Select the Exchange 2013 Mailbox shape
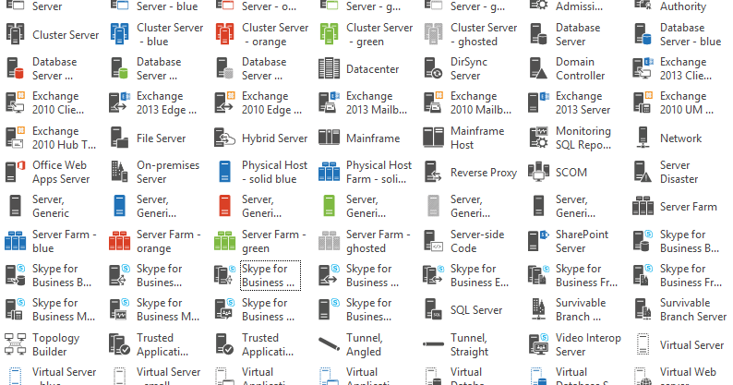The image size is (733, 385). 329,102
